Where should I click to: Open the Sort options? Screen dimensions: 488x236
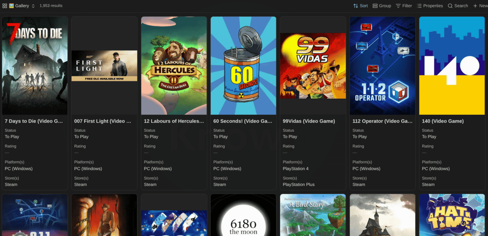(x=361, y=6)
